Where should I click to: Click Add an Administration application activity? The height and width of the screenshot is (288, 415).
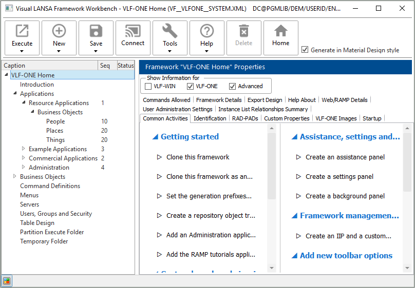[211, 235]
